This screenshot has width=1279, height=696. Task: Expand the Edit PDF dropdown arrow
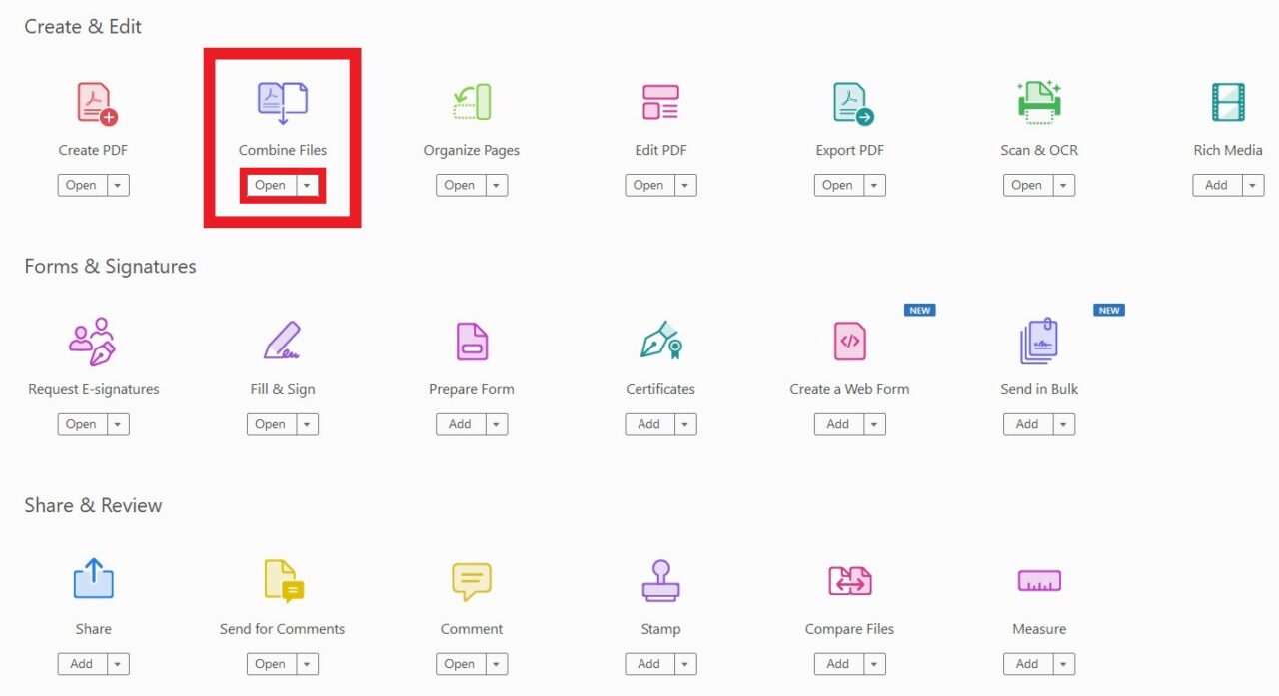click(x=685, y=185)
